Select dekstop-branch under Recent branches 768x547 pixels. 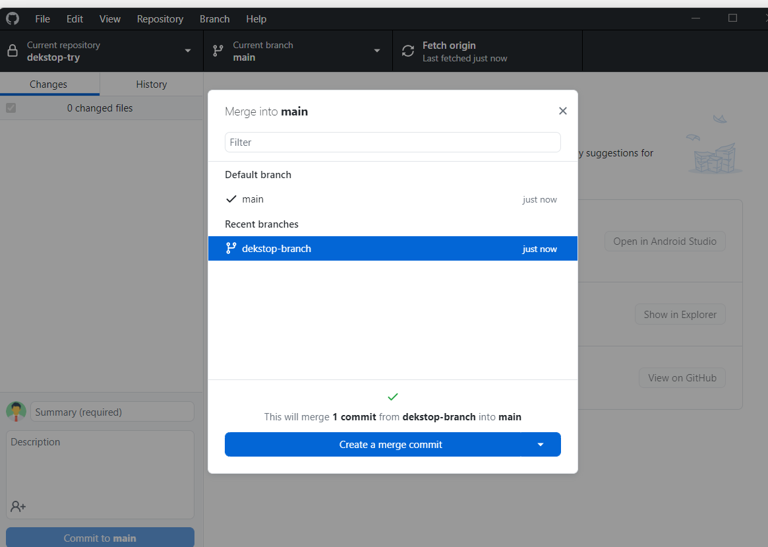click(x=393, y=248)
